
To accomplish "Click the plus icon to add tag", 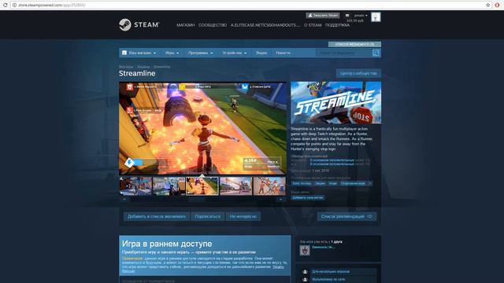I will [x=370, y=183].
